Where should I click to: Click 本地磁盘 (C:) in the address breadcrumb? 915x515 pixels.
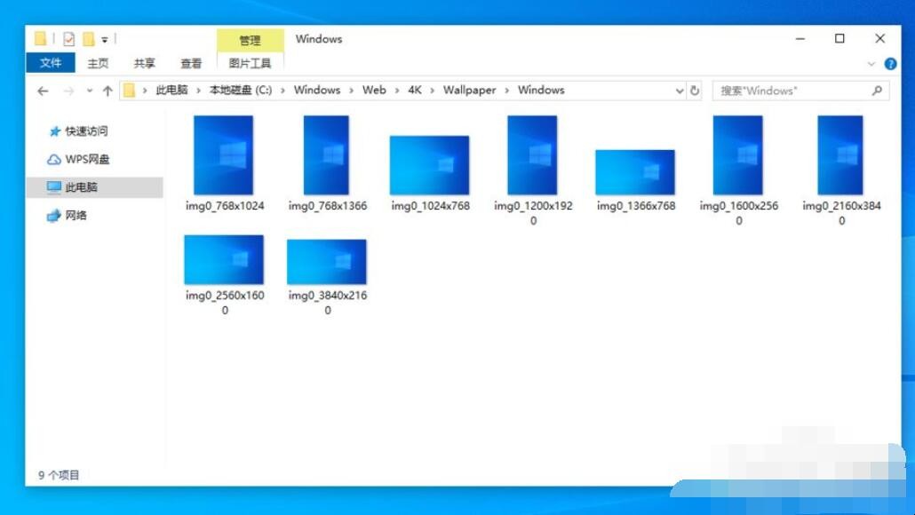241,90
